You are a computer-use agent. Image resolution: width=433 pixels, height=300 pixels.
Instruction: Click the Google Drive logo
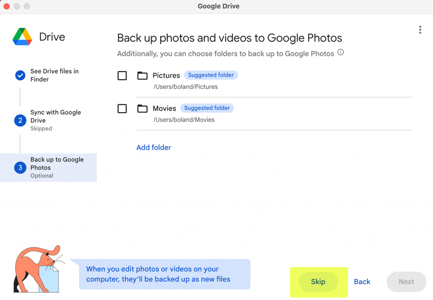pos(22,36)
